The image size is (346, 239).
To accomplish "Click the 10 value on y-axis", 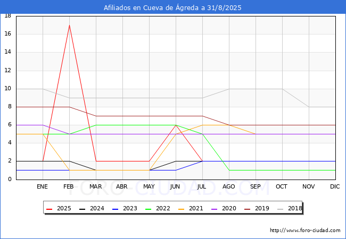I will [x=8, y=89].
